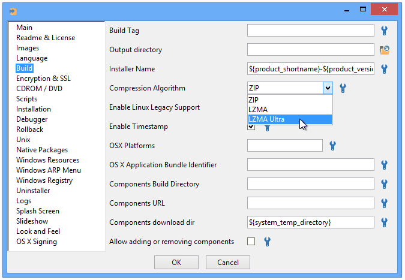Viewport: 405px width, 280px height.
Task: Click the wrench icon next to Build Tag
Action: point(385,31)
